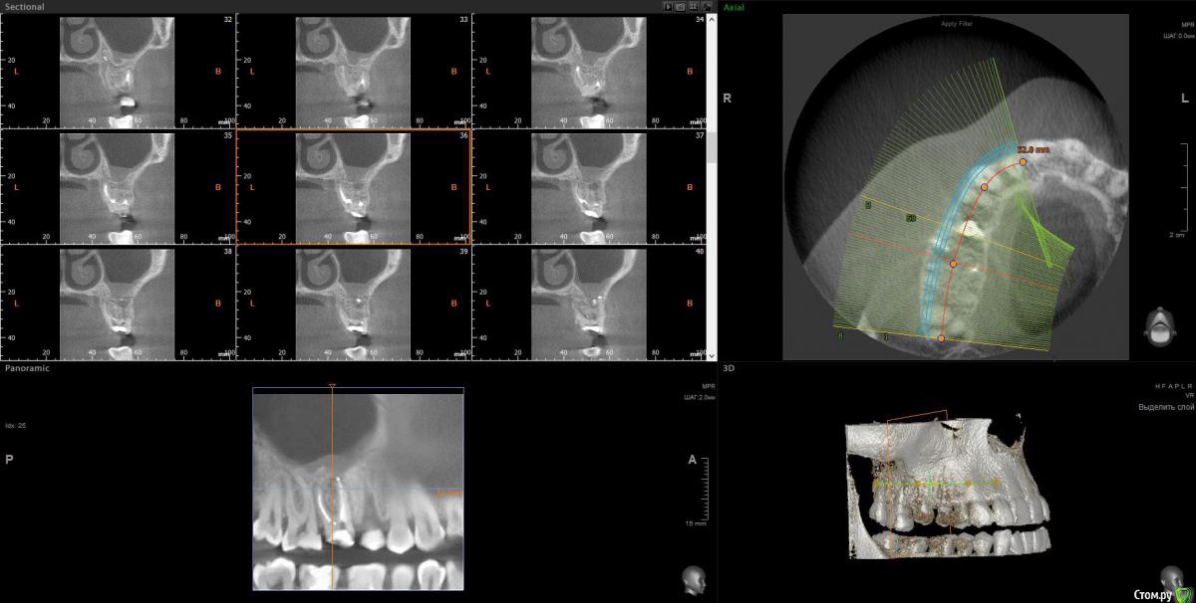
Task: Click the rightmost tool icon in Sectional header
Action: pyautogui.click(x=707, y=6)
